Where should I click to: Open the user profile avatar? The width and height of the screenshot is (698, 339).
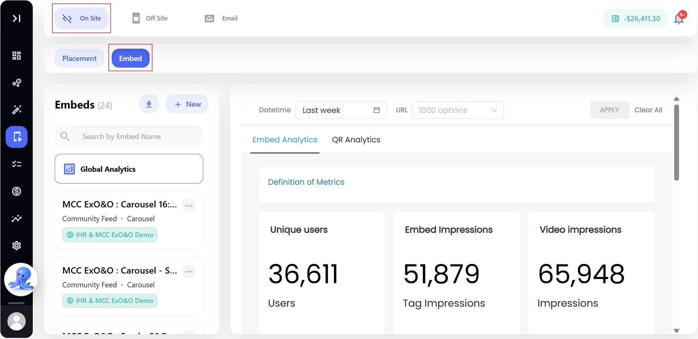(x=16, y=321)
